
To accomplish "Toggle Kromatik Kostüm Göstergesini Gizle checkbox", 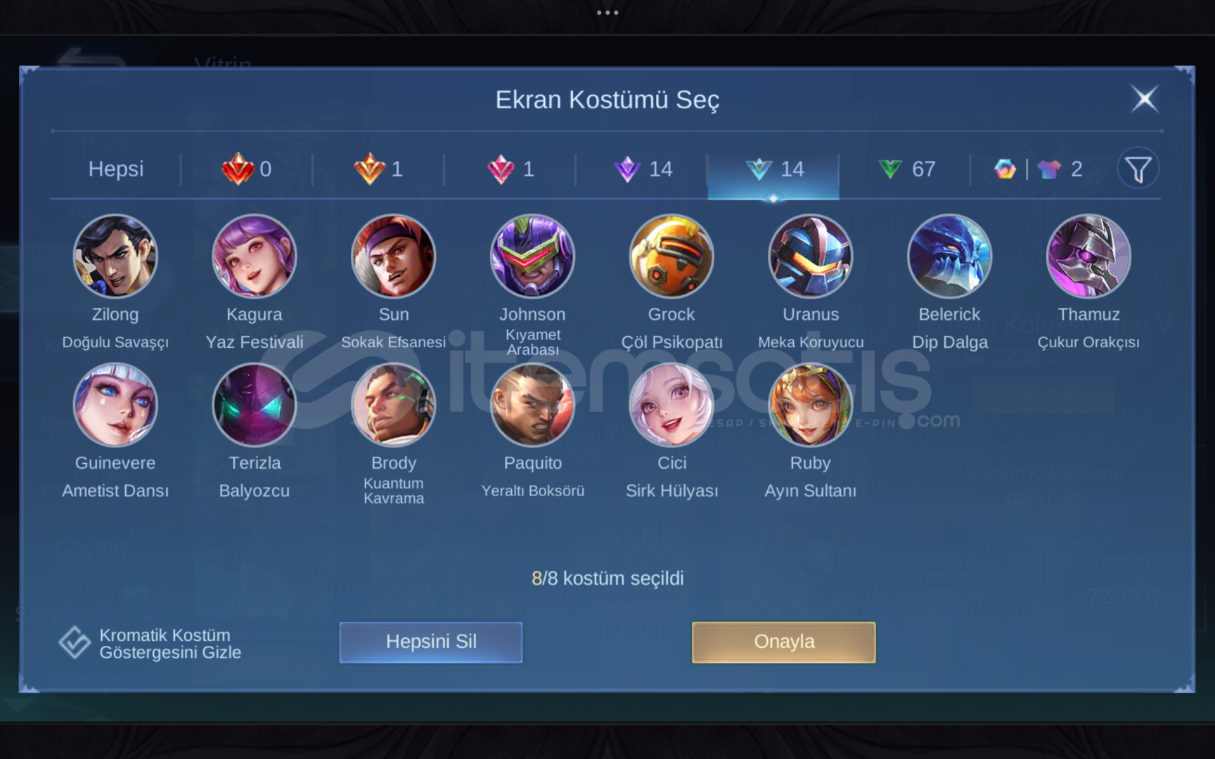I will tap(75, 642).
